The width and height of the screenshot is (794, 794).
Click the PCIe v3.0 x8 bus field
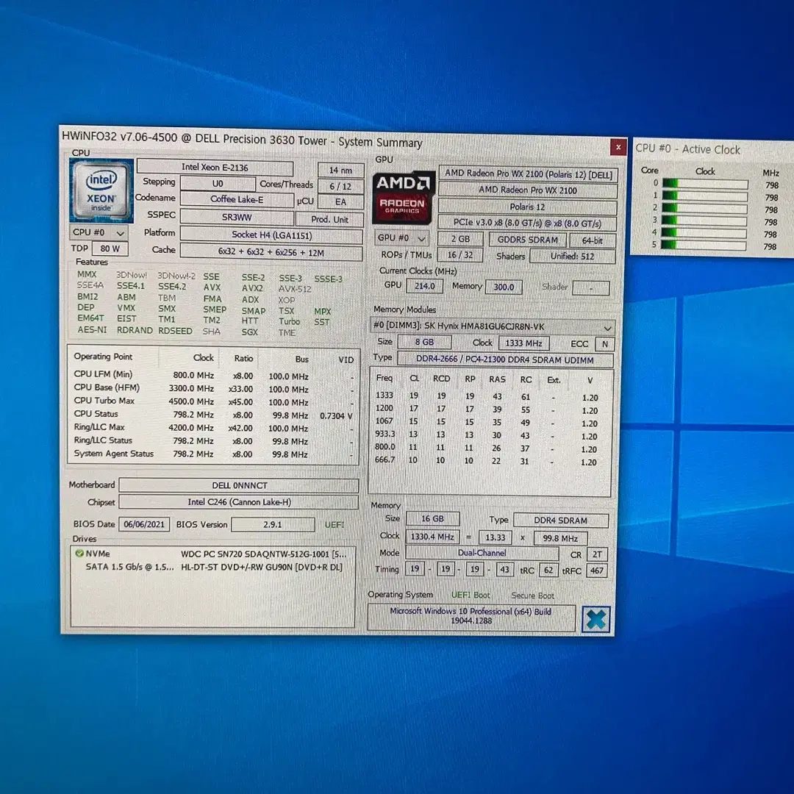click(527, 223)
